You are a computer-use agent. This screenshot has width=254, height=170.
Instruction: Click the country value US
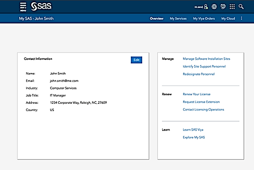coord(52,110)
